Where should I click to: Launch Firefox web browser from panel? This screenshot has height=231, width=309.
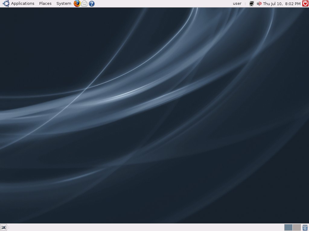[x=77, y=4]
